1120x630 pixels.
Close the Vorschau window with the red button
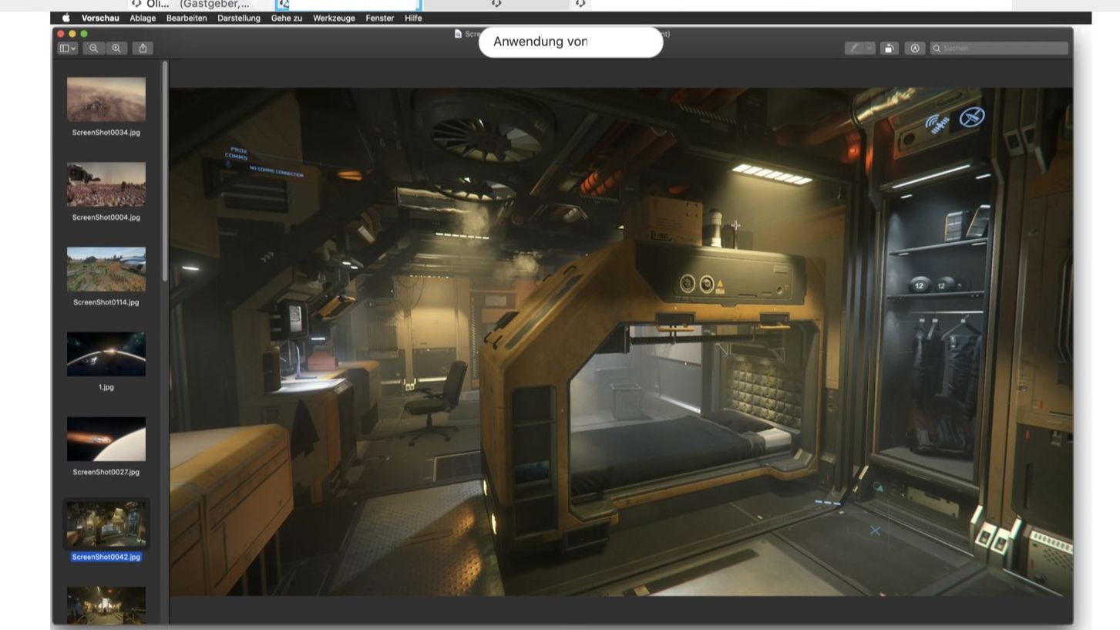[x=61, y=34]
